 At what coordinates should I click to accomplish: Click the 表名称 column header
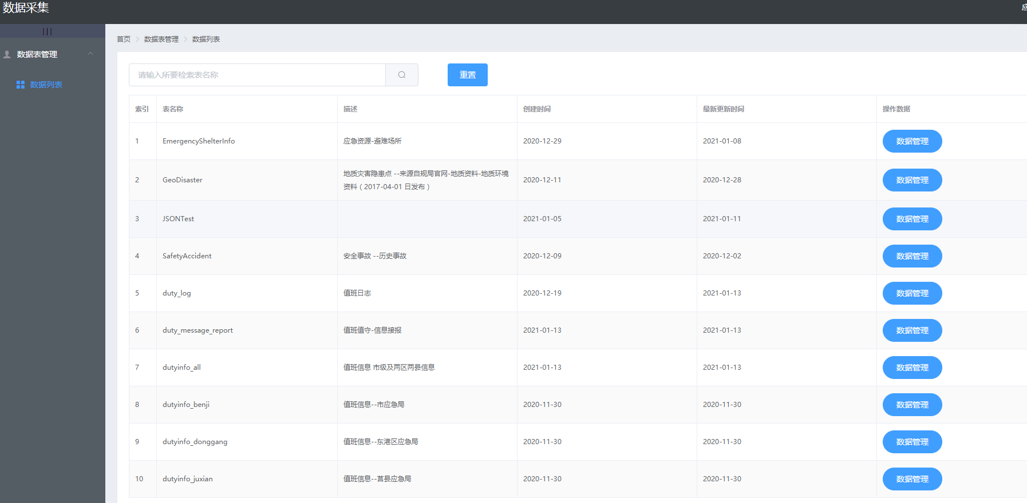coord(173,109)
